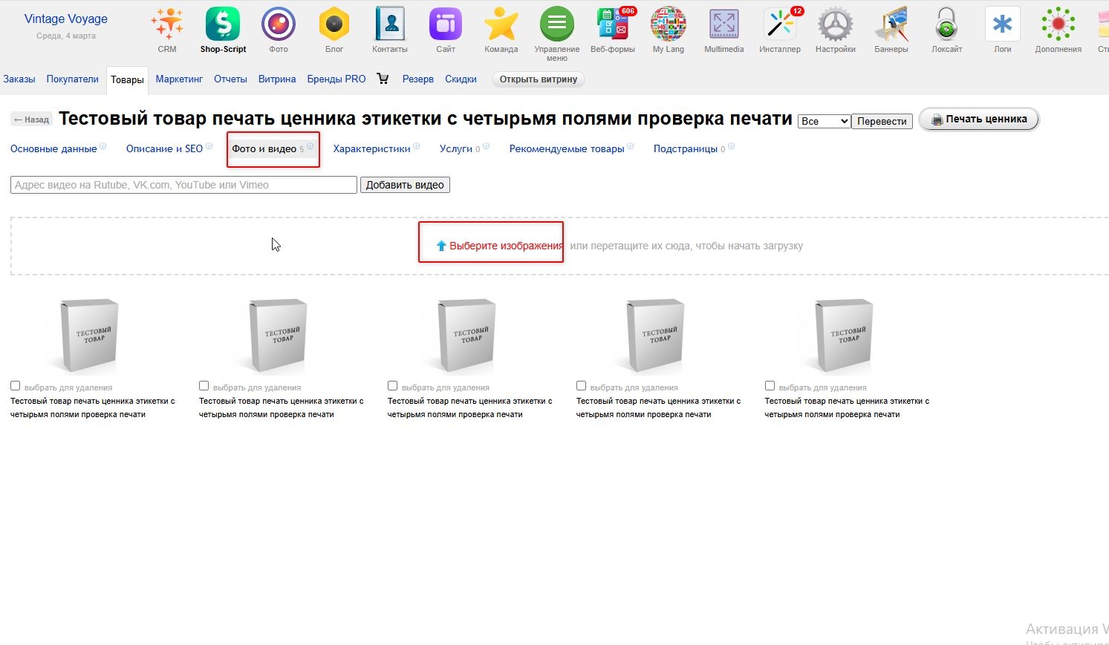Viewport: 1109px width, 645px height.
Task: Click the video address input field
Action: click(183, 184)
